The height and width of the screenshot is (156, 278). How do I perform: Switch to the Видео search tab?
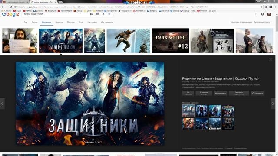tap(35, 22)
